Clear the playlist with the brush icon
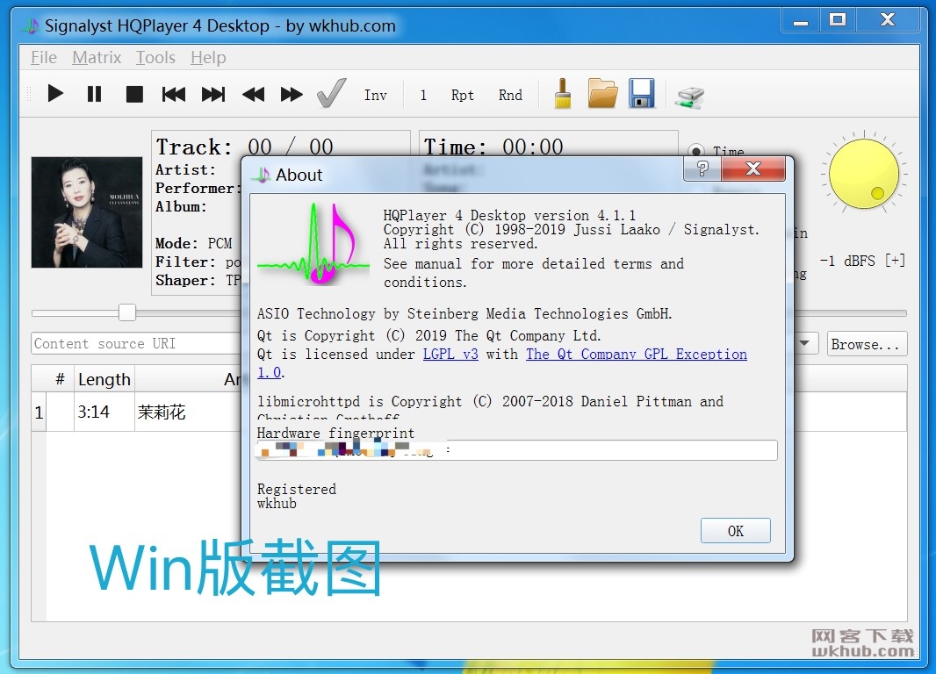This screenshot has height=674, width=936. 562,94
